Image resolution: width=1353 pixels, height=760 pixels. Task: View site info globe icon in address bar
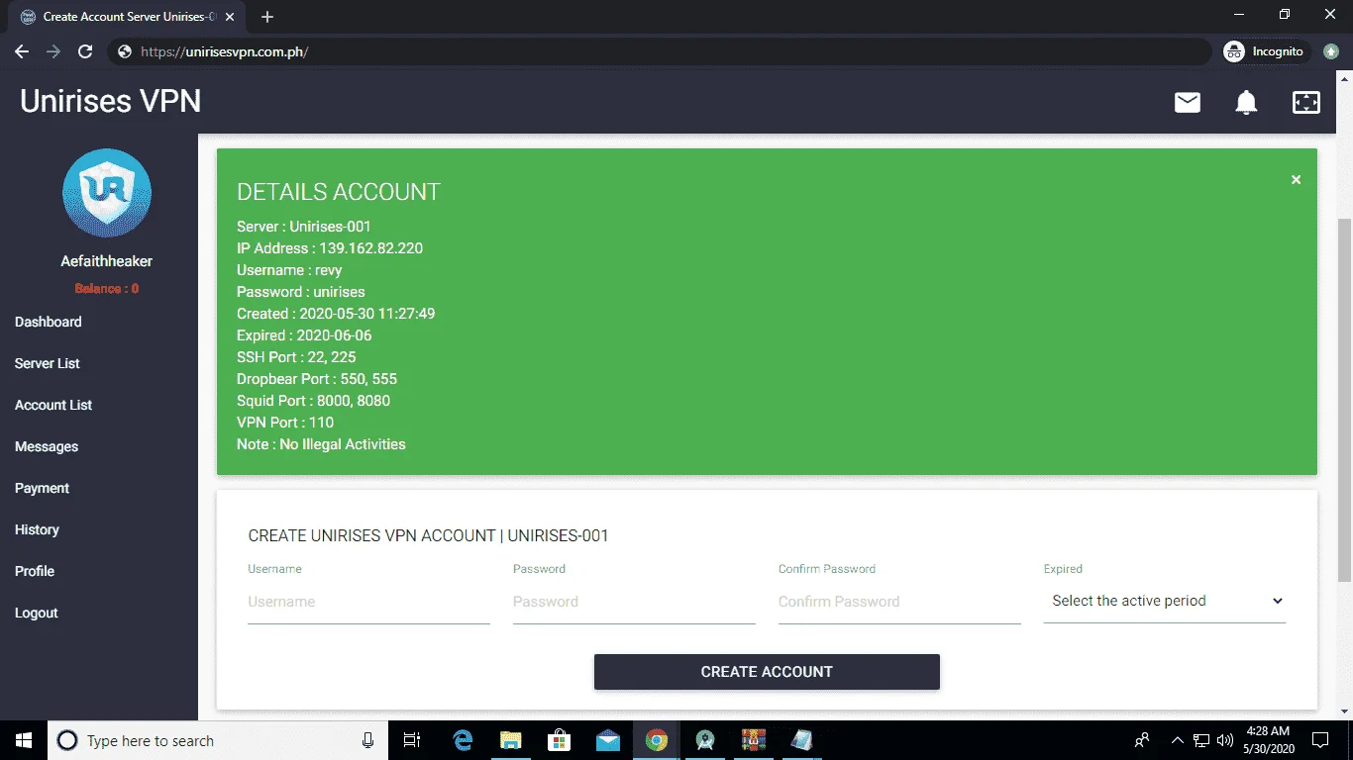pyautogui.click(x=125, y=51)
